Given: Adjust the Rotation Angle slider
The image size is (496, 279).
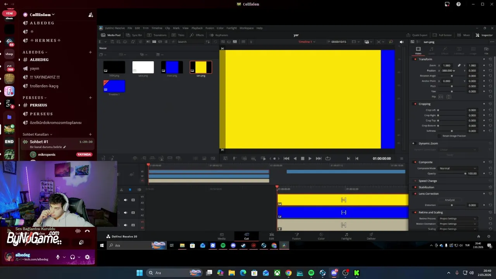Looking at the screenshot, I should tap(451, 76).
